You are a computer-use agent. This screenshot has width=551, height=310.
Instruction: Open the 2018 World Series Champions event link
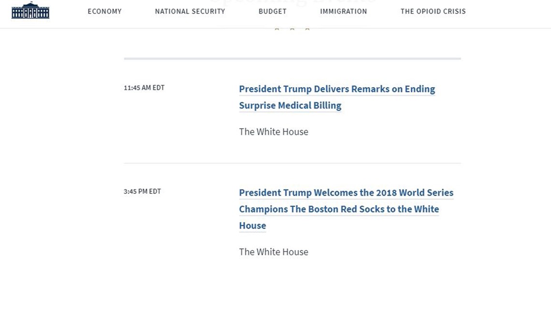point(346,209)
